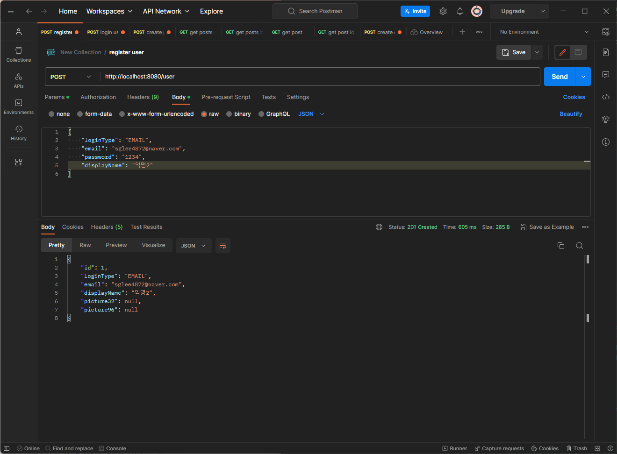Open the Console in the status bar
The height and width of the screenshot is (454, 617).
coord(112,448)
